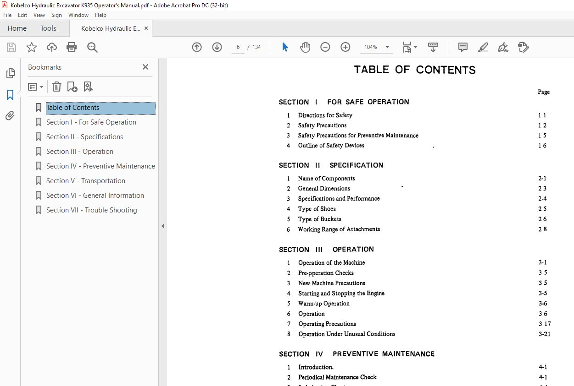Open the Edit menu
This screenshot has height=386, width=574.
point(22,15)
